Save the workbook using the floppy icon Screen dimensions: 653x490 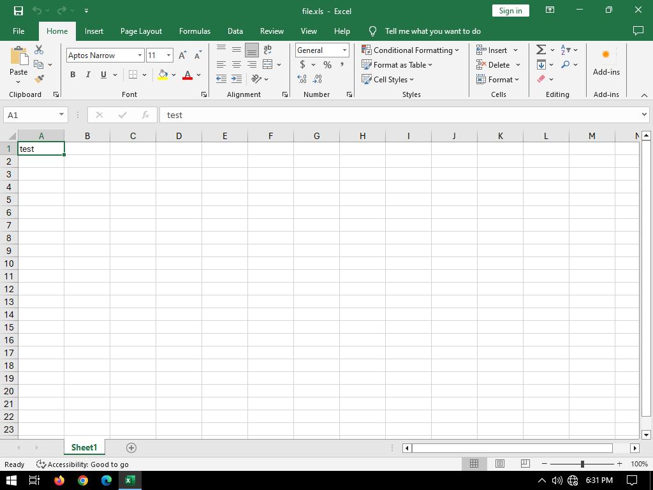18,11
